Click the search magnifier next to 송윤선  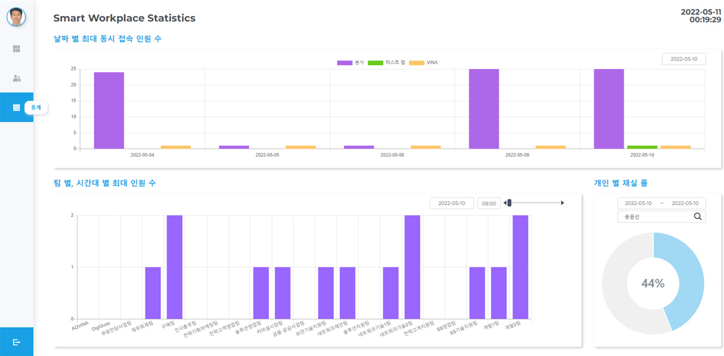(697, 216)
